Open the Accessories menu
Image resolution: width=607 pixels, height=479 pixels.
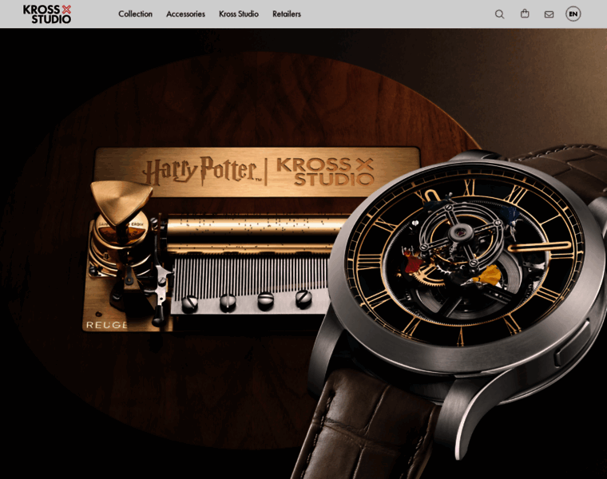click(x=186, y=14)
